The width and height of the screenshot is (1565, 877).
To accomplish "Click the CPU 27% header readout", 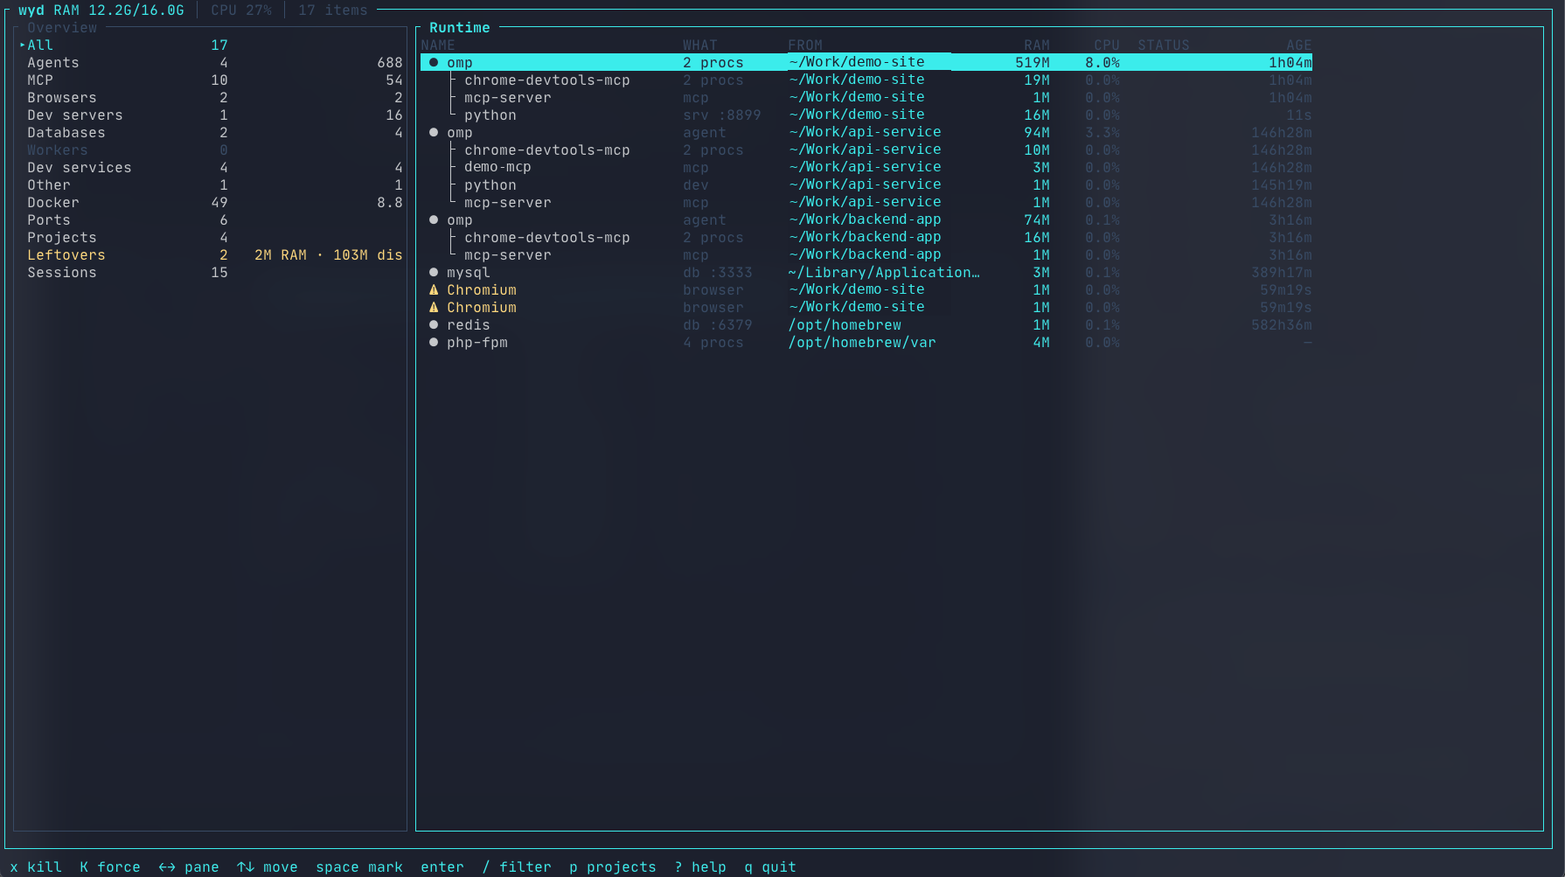I will click(x=241, y=10).
